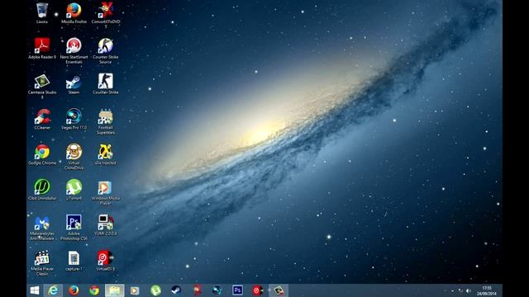Select the Malwarebytes Anti-Malware desktop shortcut
The width and height of the screenshot is (529, 297).
42,228
